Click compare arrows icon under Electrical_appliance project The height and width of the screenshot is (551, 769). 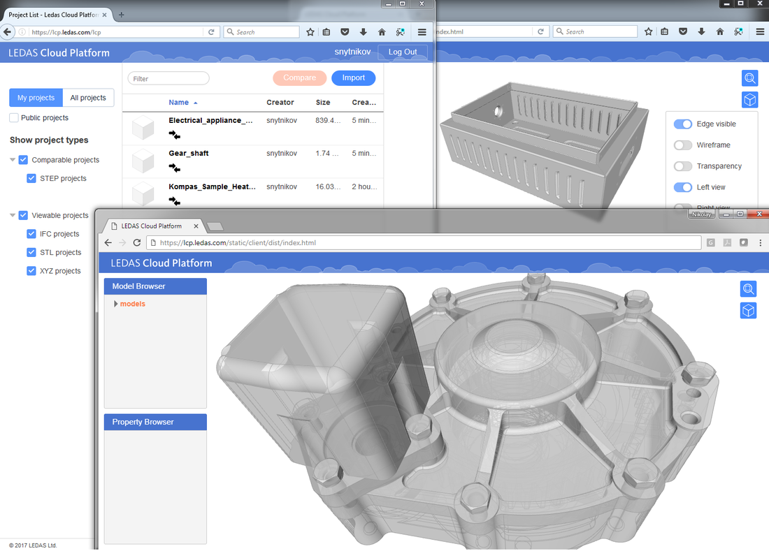point(174,134)
